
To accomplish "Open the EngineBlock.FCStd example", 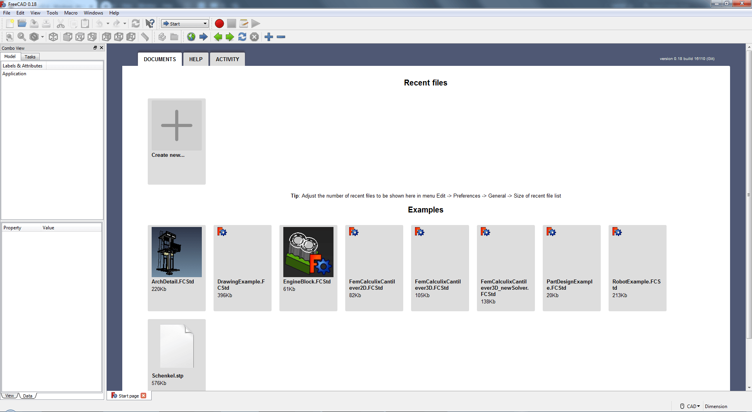I will [x=308, y=268].
